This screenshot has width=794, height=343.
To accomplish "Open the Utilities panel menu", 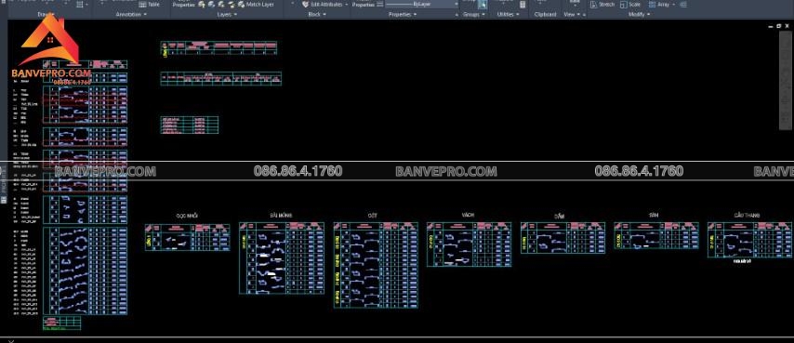I will point(508,15).
